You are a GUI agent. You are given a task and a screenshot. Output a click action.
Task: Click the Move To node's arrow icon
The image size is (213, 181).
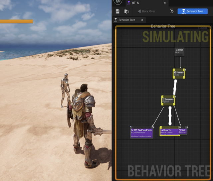point(162,130)
